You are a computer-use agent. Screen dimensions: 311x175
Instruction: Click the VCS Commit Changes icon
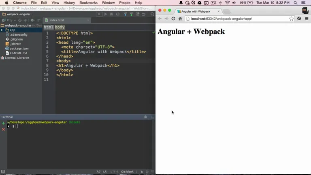point(131,14)
